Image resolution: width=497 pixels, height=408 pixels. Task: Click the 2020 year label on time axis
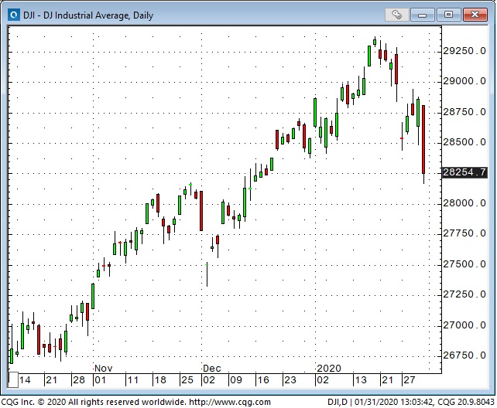tap(329, 369)
